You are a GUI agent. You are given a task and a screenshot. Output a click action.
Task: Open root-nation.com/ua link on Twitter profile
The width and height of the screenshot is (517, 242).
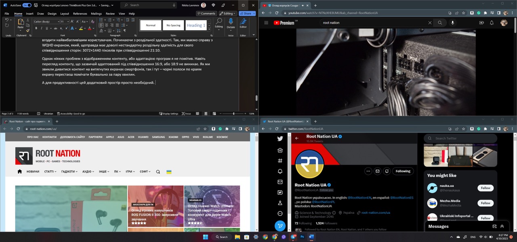[376, 213]
